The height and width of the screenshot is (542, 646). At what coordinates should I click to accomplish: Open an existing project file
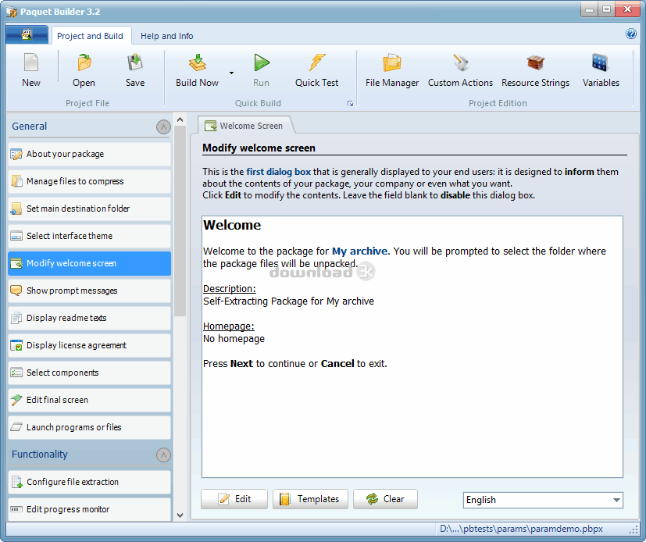[84, 71]
